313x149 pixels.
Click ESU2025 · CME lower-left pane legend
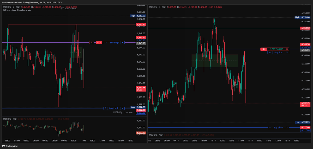(10, 119)
